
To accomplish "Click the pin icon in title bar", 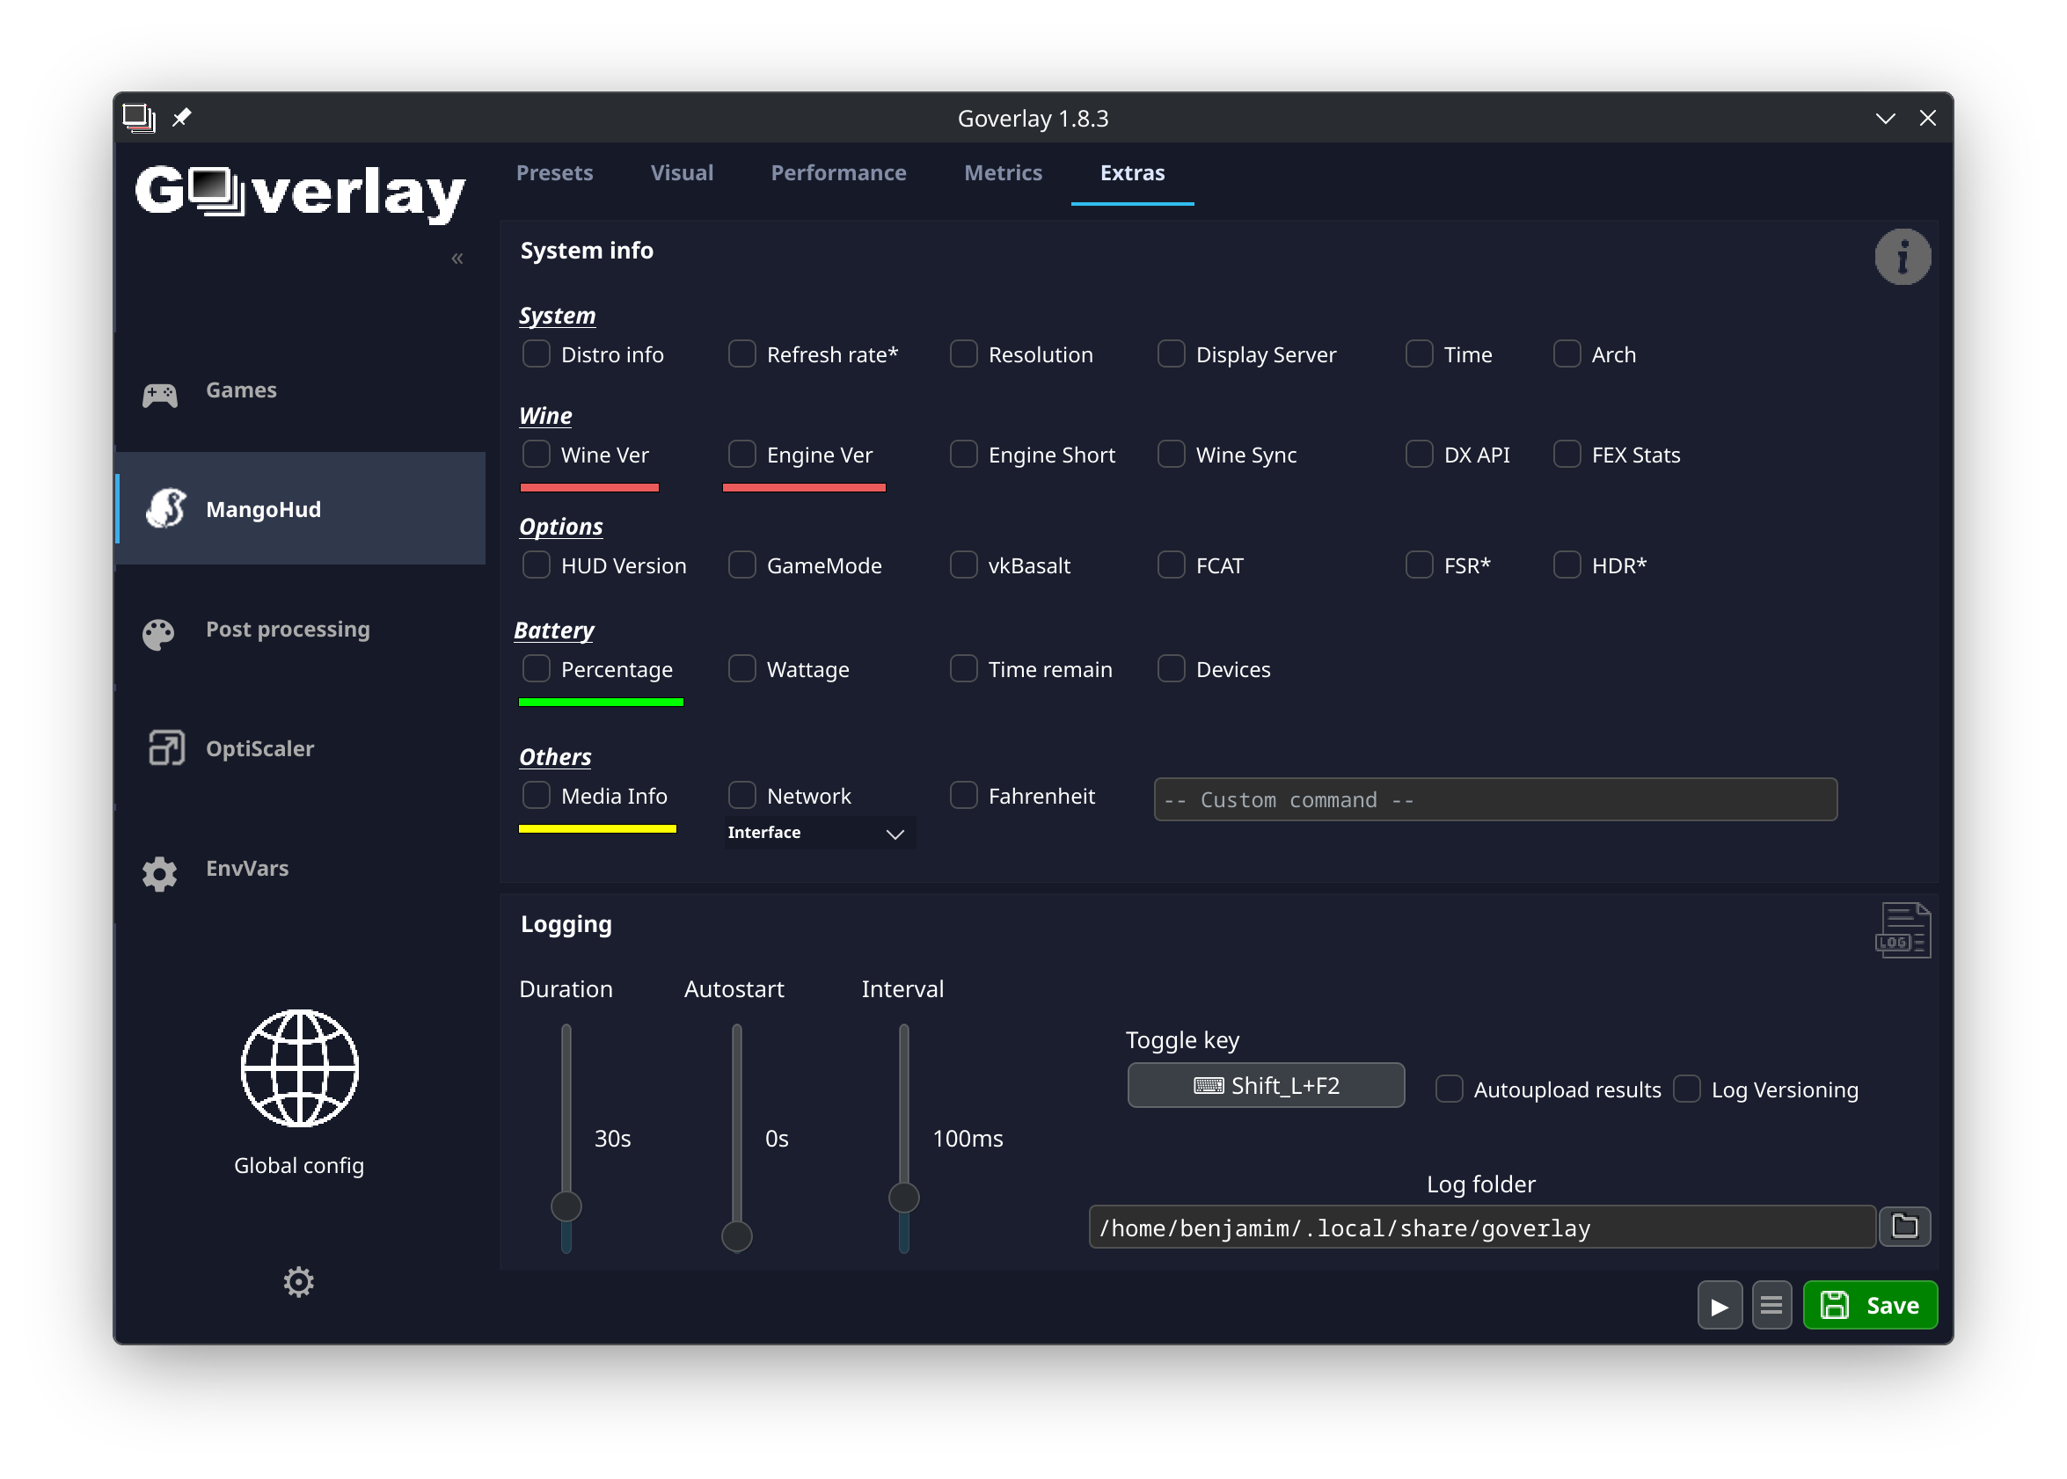I will (181, 118).
